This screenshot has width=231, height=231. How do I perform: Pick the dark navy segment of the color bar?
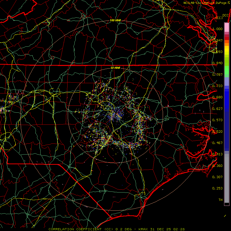(x=227, y=131)
